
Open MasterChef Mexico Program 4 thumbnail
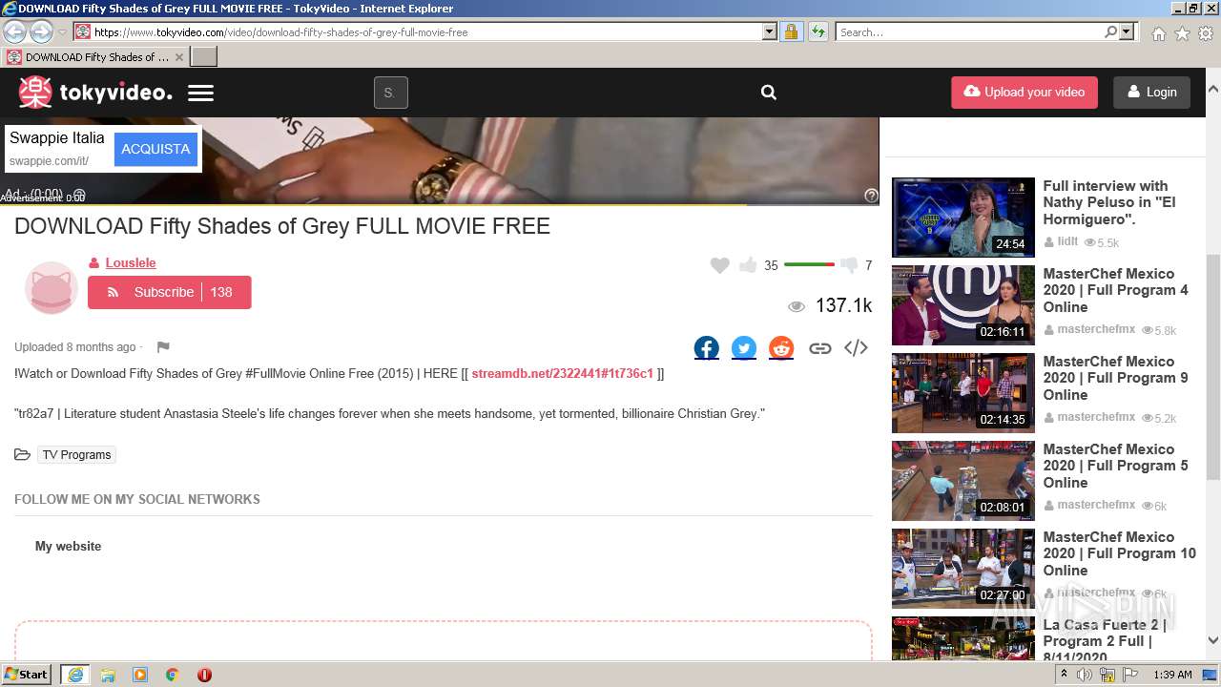point(963,305)
